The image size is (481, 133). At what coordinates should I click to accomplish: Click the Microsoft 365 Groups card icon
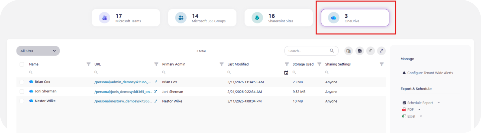click(x=181, y=18)
